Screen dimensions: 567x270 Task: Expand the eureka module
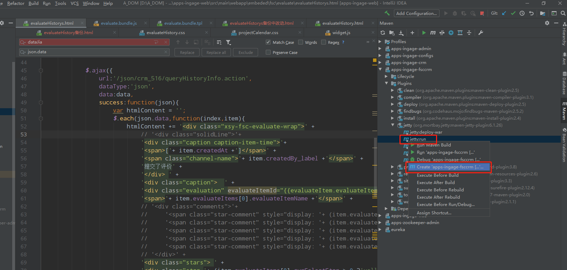pos(380,230)
